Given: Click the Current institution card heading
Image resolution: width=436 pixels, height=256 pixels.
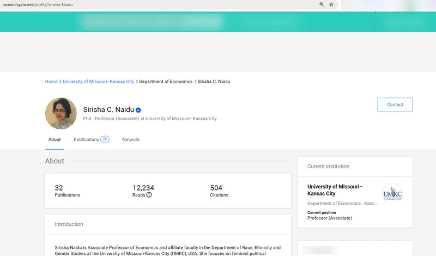Looking at the screenshot, I should (x=329, y=166).
